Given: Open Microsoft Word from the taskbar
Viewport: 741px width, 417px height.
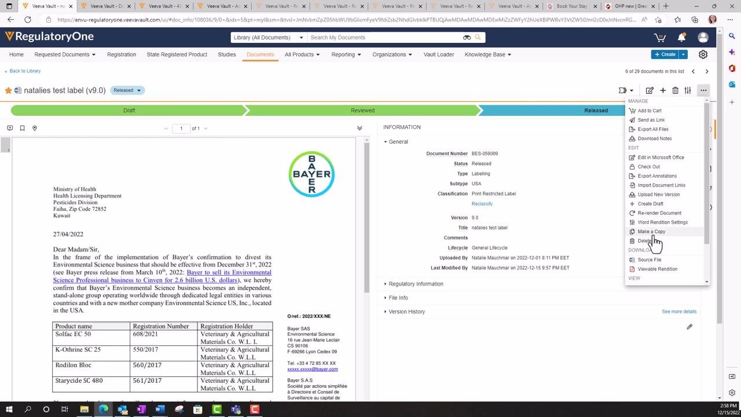Looking at the screenshot, I should point(160,409).
